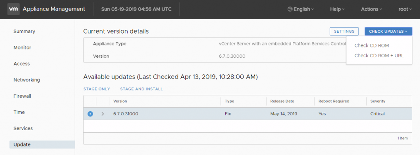This screenshot has width=420, height=155.
Task: Open the Actions dropdown menu
Action: point(372,9)
